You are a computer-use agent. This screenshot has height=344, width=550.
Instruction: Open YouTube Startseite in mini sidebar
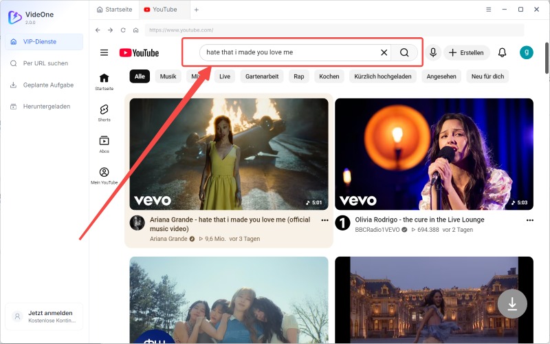(104, 82)
